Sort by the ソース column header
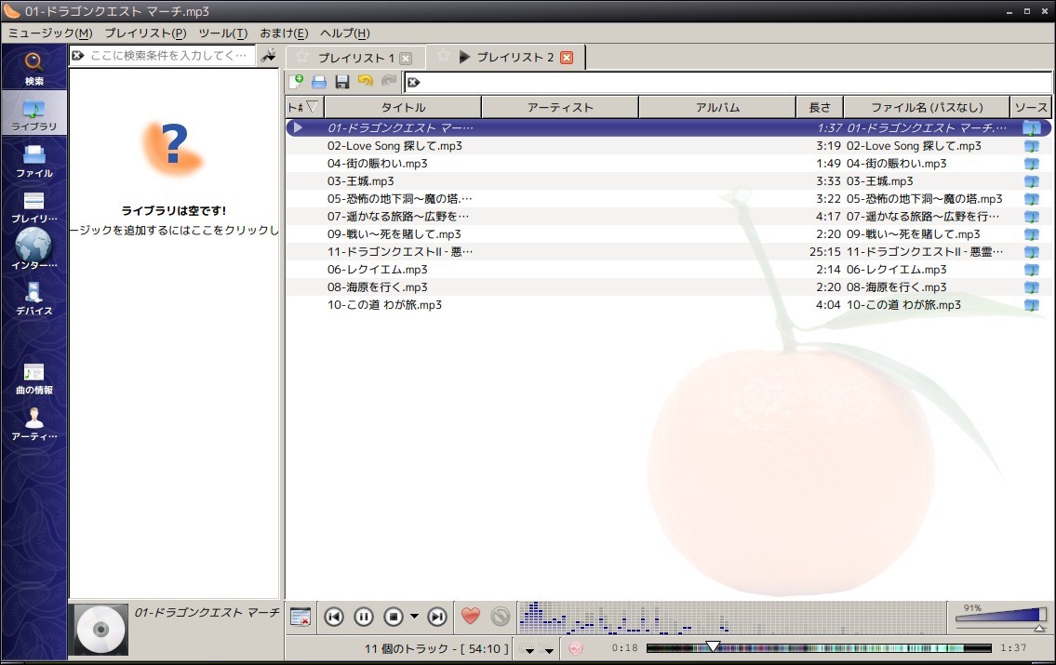 [x=1030, y=107]
